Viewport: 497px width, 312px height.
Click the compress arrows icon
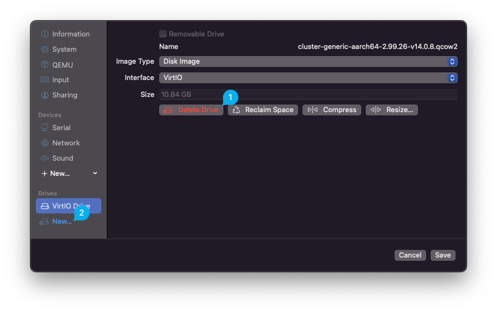pyautogui.click(x=312, y=110)
